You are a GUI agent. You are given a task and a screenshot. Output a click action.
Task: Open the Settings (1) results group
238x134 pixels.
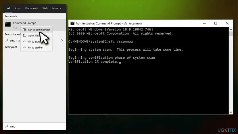tap(11, 47)
